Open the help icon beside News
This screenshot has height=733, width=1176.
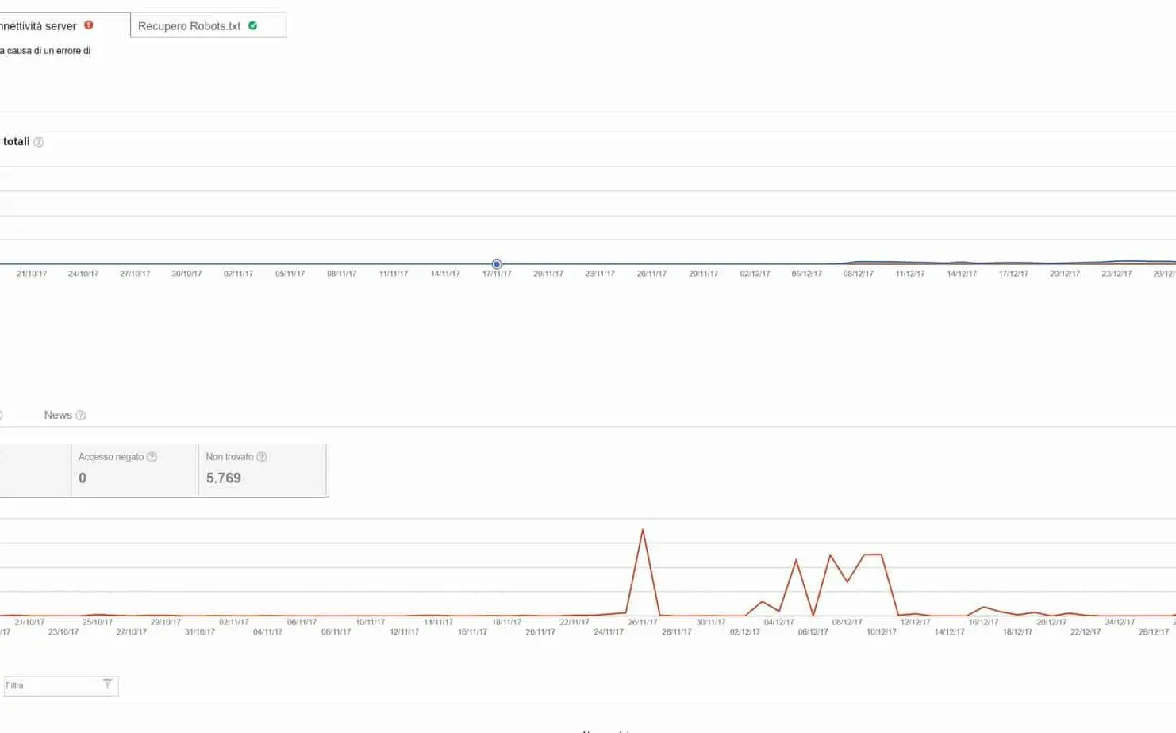coord(80,415)
